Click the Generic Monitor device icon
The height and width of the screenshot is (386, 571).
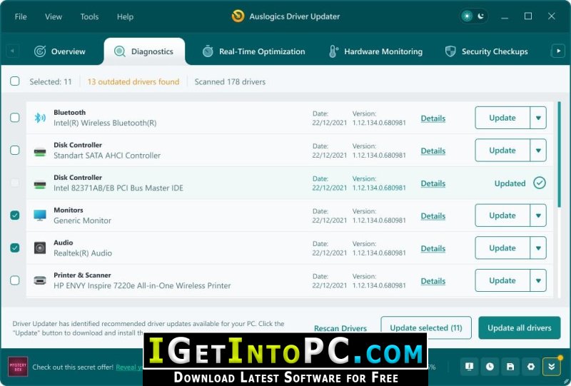[40, 215]
